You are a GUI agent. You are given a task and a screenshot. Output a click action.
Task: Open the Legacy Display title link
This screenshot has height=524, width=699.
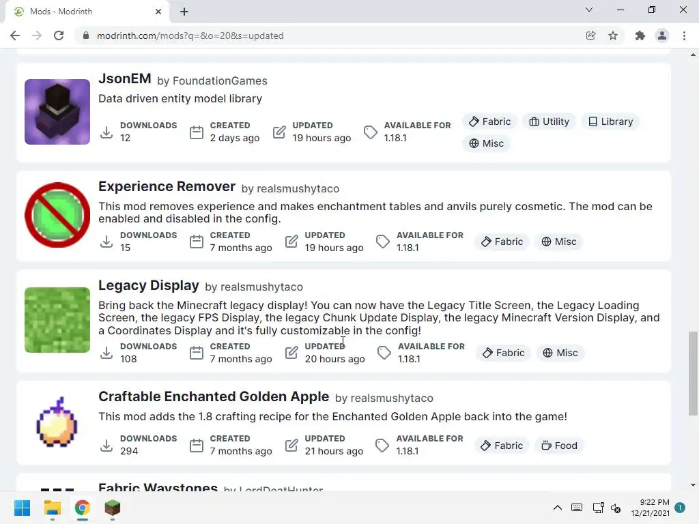(x=148, y=285)
